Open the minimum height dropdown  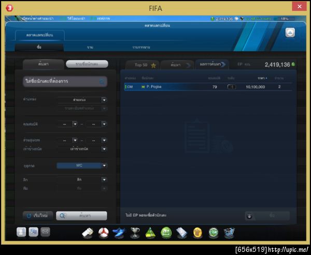(x=75, y=140)
